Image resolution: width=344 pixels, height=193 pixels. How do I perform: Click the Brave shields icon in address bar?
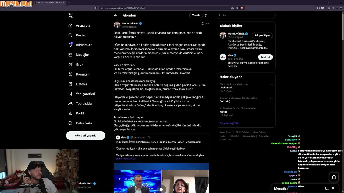(242, 8)
